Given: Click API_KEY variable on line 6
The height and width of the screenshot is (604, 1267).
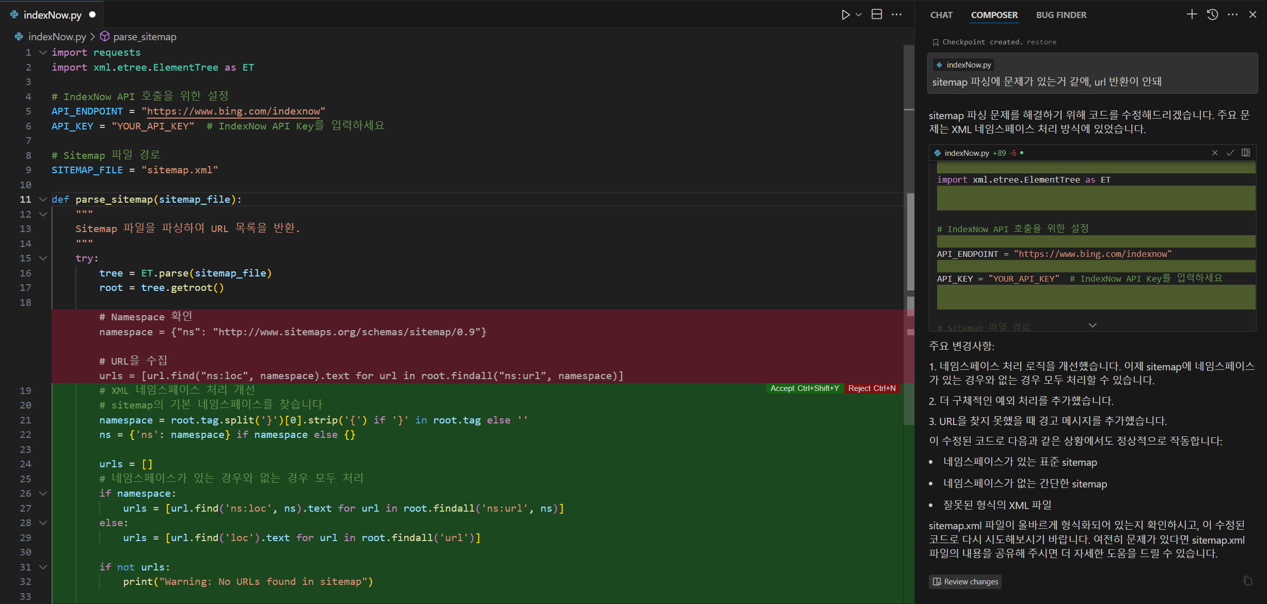Looking at the screenshot, I should 72,126.
